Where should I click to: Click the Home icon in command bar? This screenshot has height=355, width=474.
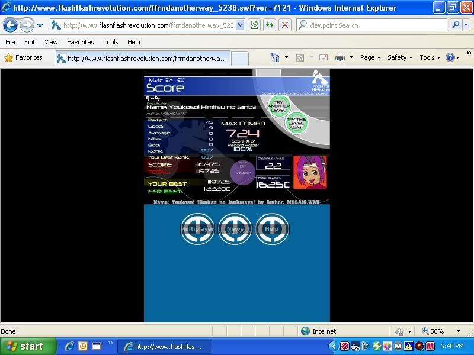click(275, 58)
